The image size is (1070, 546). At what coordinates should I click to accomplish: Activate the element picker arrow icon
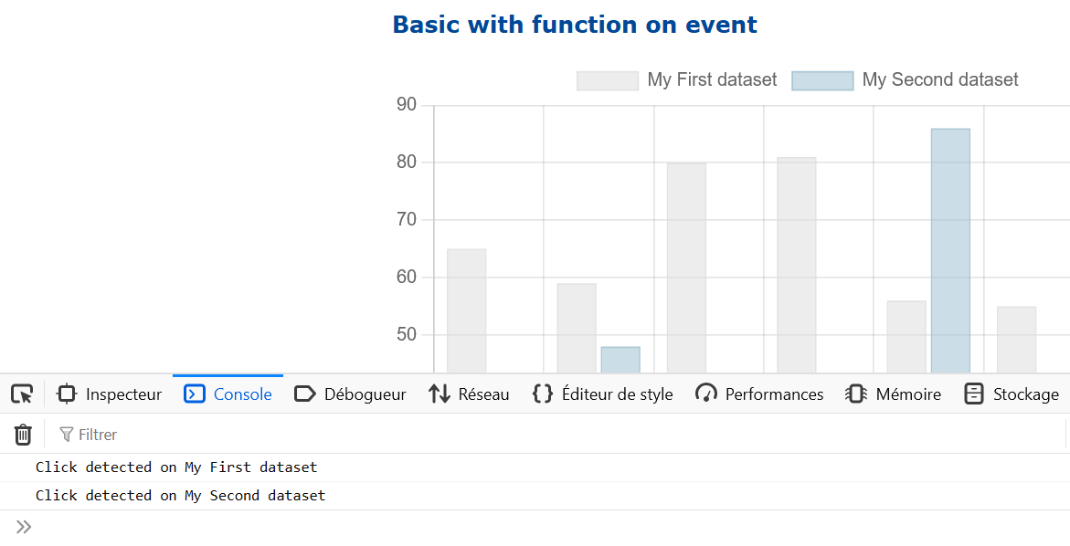tap(22, 394)
